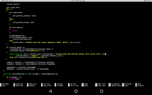Click the Undo shortcut label

tap(86, 84)
